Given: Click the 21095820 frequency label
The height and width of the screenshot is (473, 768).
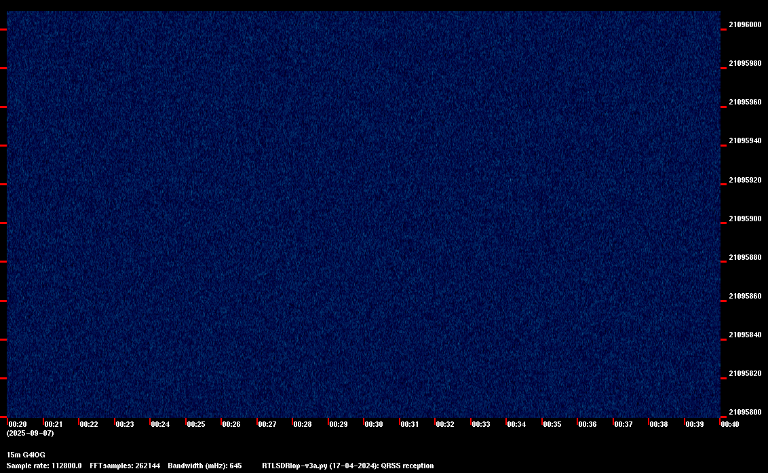Looking at the screenshot, I should 745,373.
